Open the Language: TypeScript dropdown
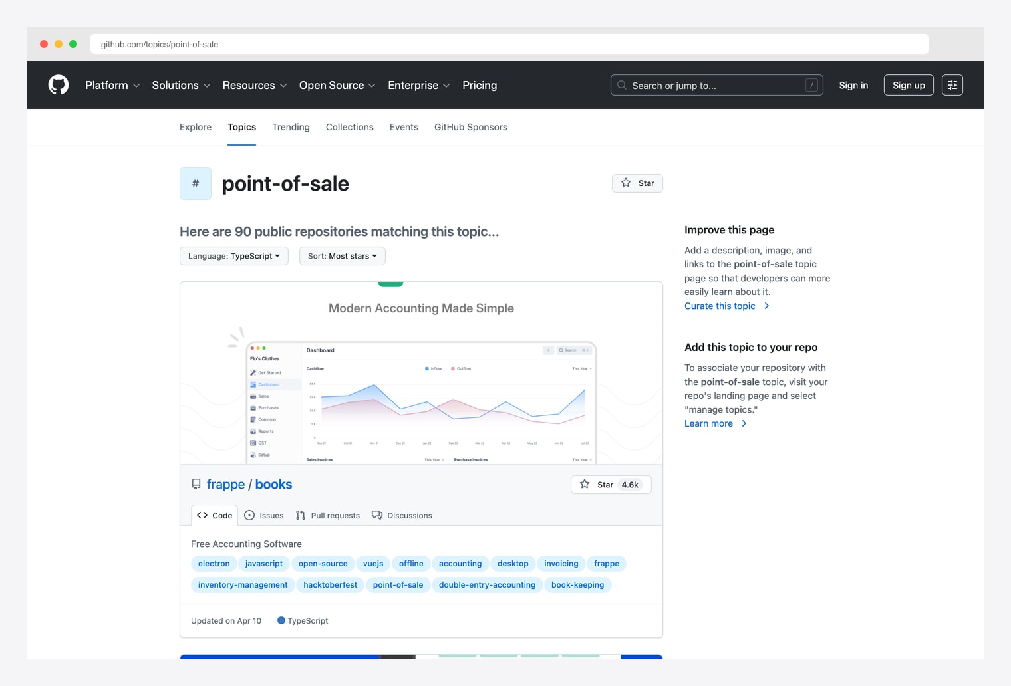 click(234, 256)
